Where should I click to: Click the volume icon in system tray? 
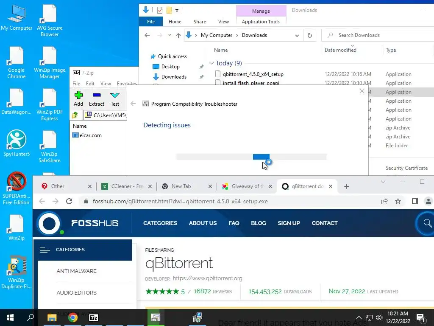pyautogui.click(x=378, y=318)
